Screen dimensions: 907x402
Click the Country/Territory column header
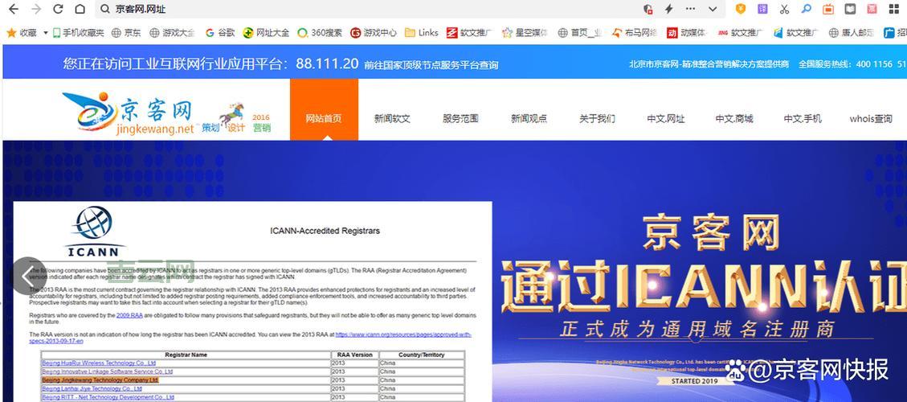(x=421, y=355)
